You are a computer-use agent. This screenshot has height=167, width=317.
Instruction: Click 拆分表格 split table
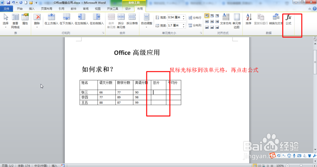click(132, 20)
